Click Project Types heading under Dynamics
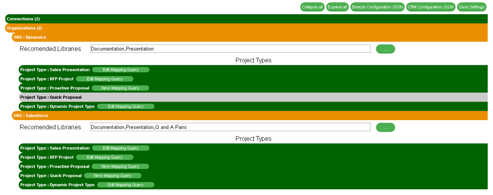Viewport: 493px width, 195px height. pos(254,60)
